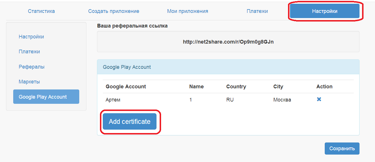Click the Артем account row cell
Screen dimensions: 375x162
tap(113, 100)
